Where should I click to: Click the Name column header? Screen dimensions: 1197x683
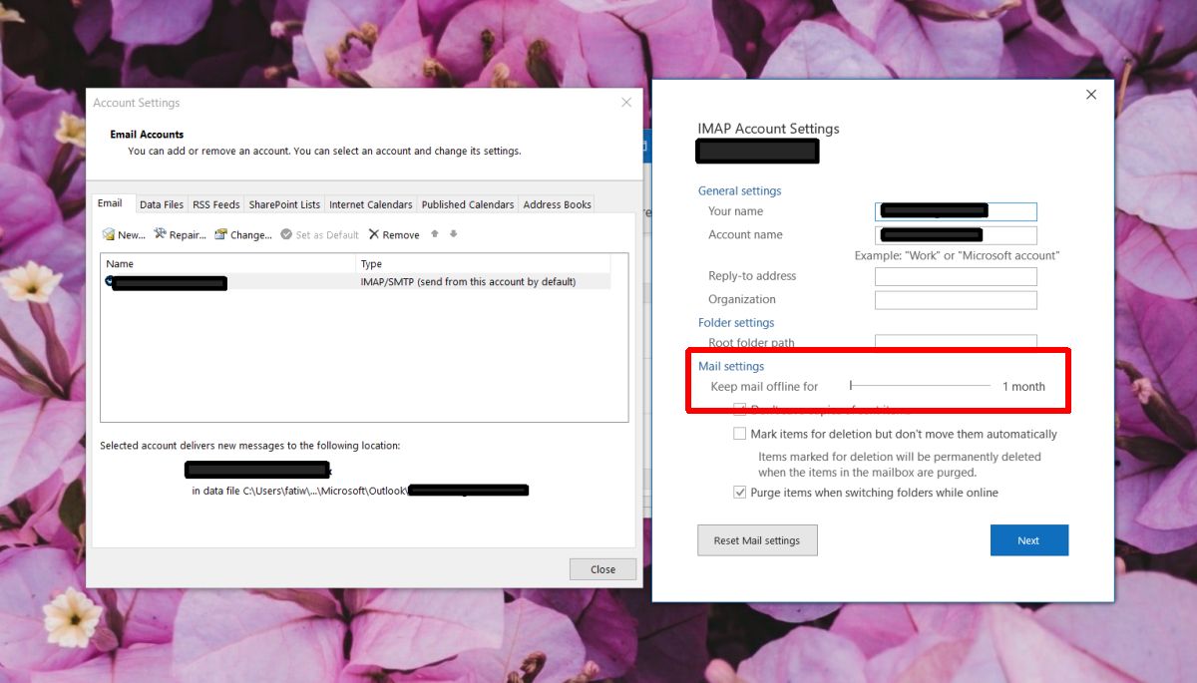228,264
